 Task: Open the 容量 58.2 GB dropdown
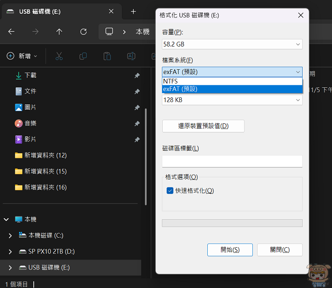[x=232, y=44]
